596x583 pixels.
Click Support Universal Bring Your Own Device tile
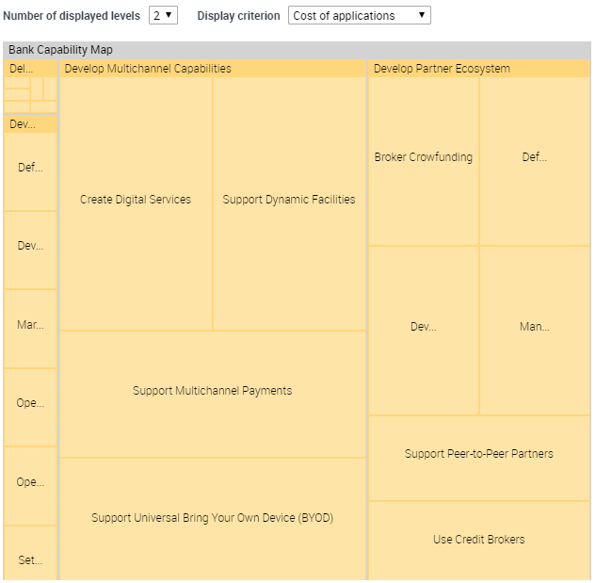(x=213, y=518)
